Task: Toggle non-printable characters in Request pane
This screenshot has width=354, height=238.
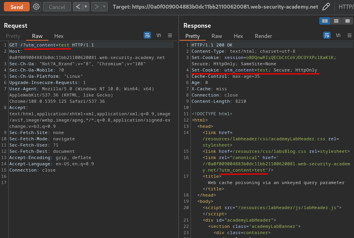Action: tap(159, 35)
